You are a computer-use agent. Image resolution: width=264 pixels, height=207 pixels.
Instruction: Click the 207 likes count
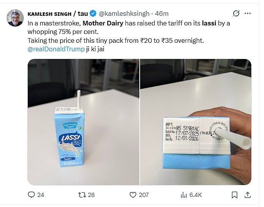click(144, 195)
